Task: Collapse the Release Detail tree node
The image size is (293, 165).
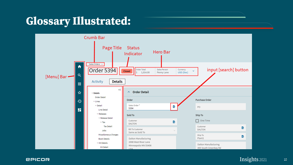Action: tap(99, 118)
